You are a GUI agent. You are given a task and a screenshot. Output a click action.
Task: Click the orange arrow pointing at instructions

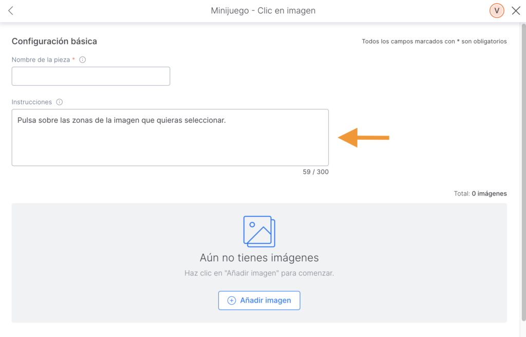click(363, 138)
